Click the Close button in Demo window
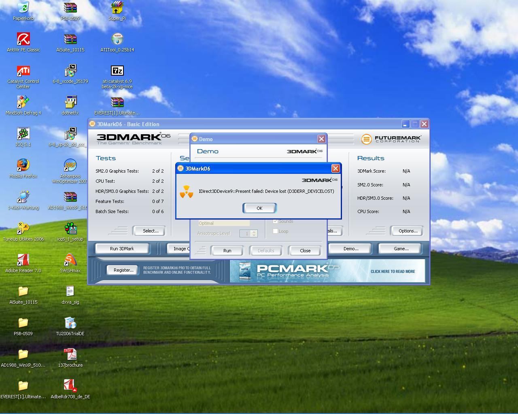Image resolution: width=518 pixels, height=414 pixels. tap(305, 251)
